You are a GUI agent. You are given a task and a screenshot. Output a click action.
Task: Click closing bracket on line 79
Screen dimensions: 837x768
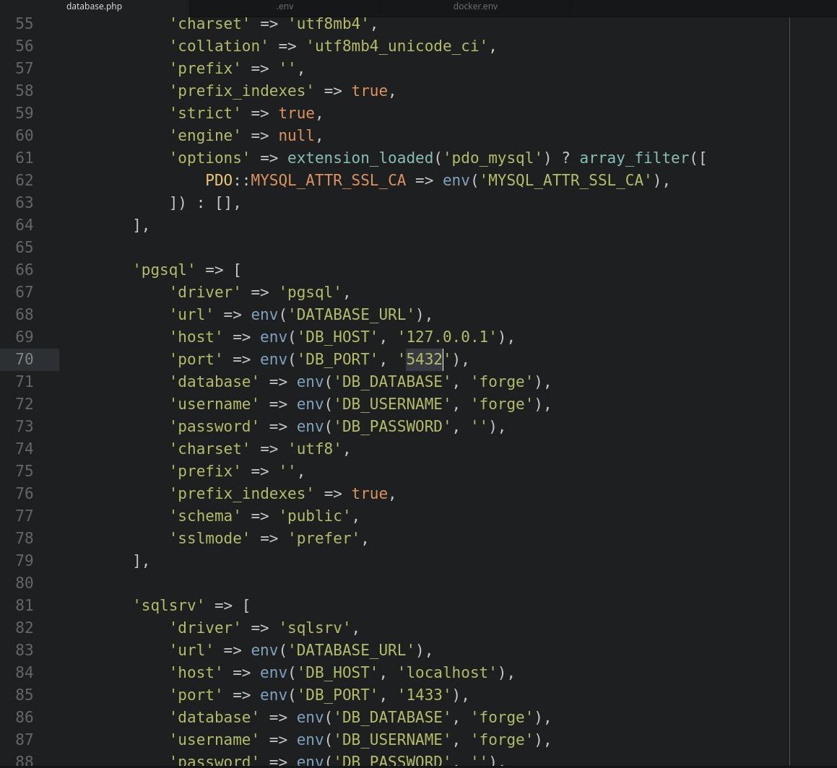137,560
